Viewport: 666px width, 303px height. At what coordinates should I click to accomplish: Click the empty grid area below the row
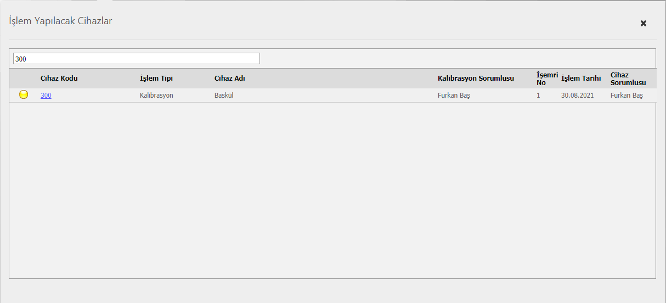pos(332,189)
